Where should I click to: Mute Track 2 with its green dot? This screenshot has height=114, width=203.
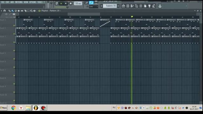[x=14, y=34]
